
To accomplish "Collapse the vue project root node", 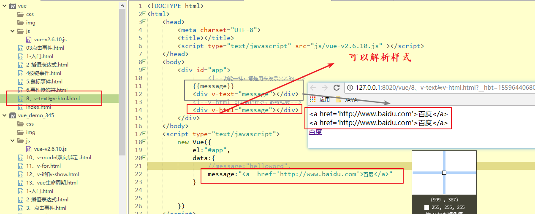I will coord(4,6).
